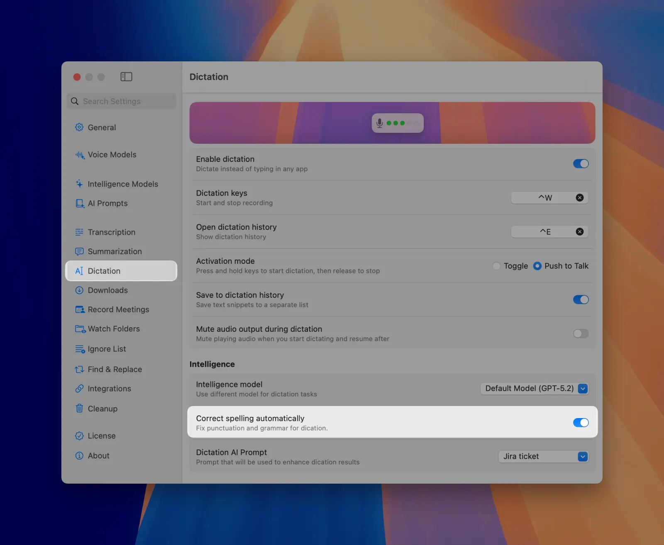Image resolution: width=664 pixels, height=545 pixels.
Task: Turn off Save to dictation history
Action: click(x=581, y=300)
